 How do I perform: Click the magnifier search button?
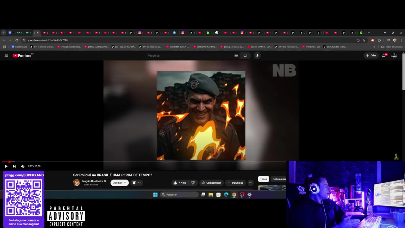click(245, 55)
